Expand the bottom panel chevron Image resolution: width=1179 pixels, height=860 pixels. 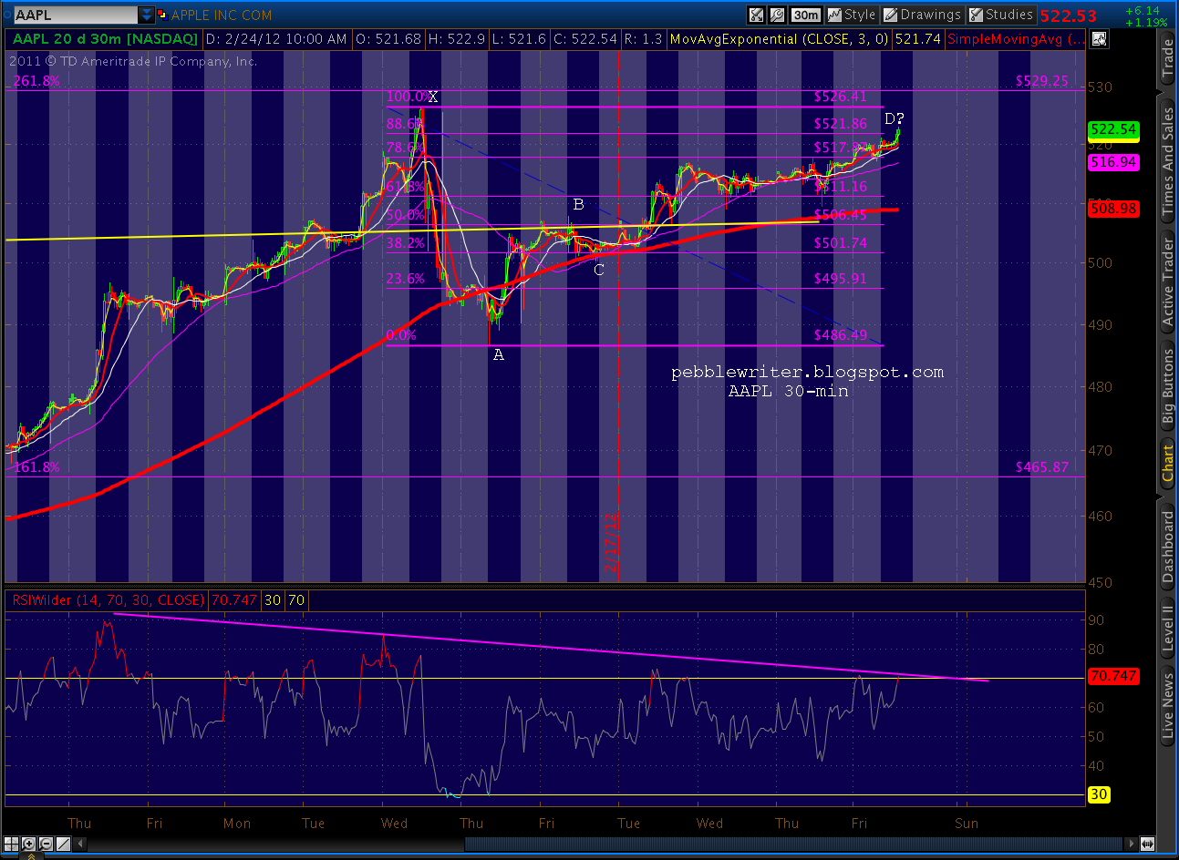pos(31,856)
